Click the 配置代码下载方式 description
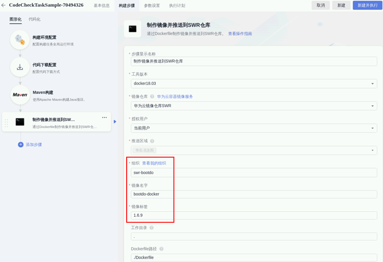Image resolution: width=383 pixels, height=262 pixels. point(46,72)
